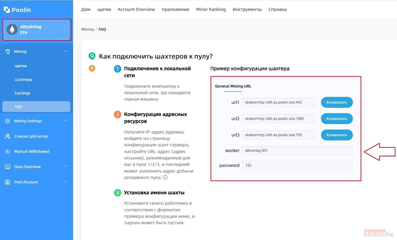Screen dimensions: 397x240
Task: Click the Pool Account icon
Action: point(8,182)
